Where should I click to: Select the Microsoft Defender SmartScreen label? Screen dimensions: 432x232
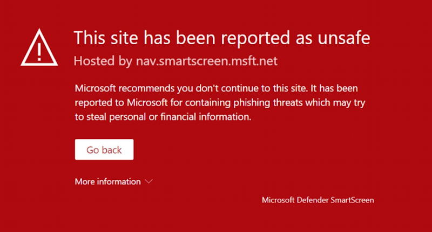(x=318, y=200)
